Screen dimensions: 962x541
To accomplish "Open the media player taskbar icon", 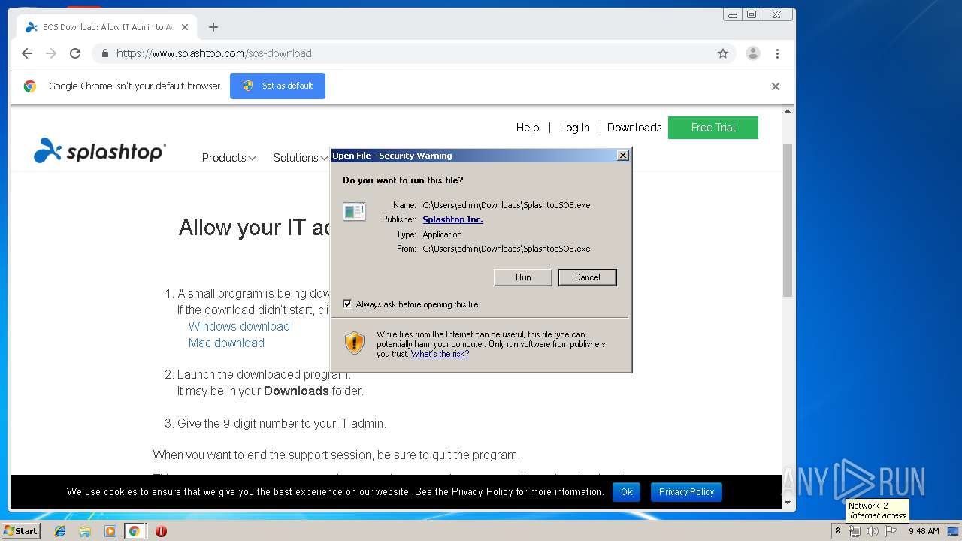I will [x=110, y=531].
